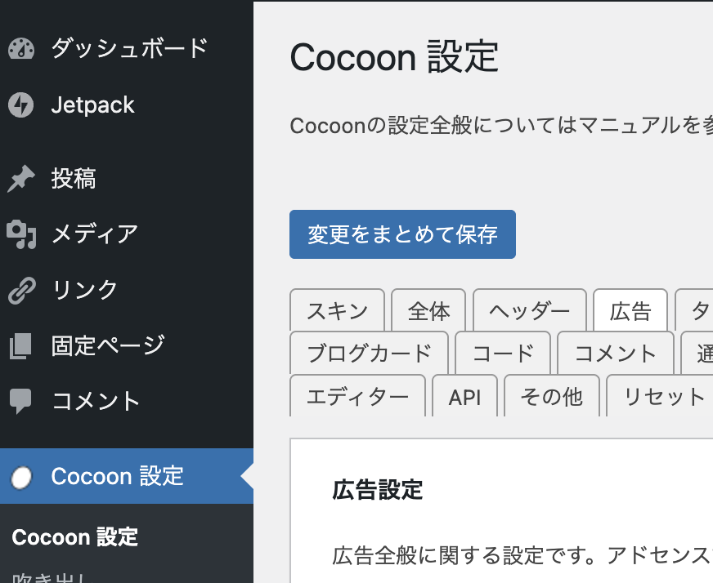Open Cocoon 設定 submenu link

coord(75,536)
